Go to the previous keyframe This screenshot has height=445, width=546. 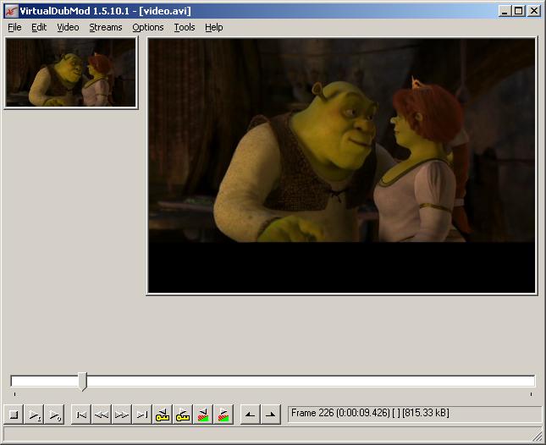163,415
